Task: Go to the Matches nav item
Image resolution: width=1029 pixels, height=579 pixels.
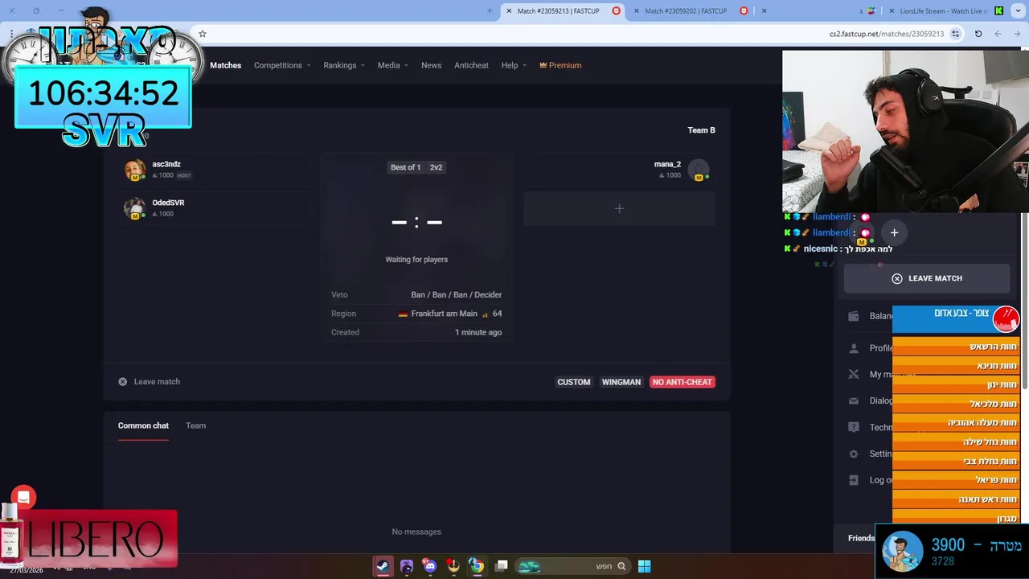Action: [225, 65]
